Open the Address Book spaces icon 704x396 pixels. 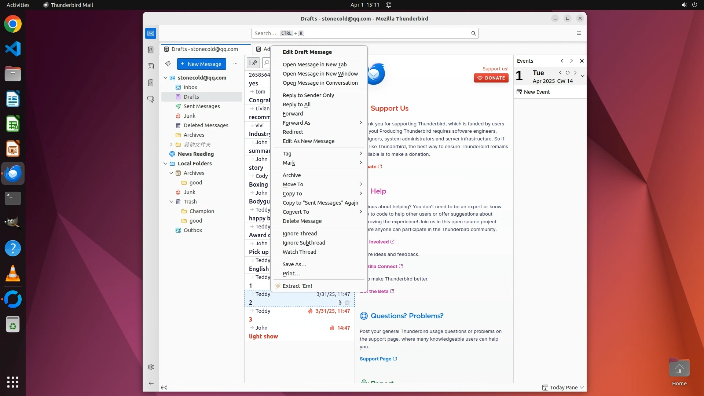151,50
